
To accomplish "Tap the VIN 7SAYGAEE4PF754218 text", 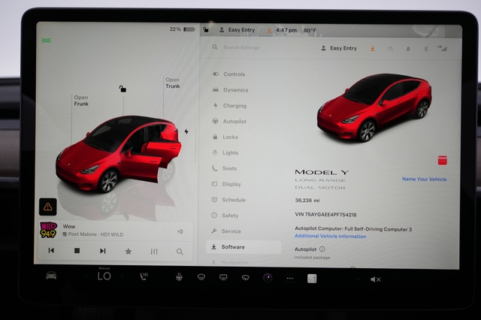I will 325,215.
